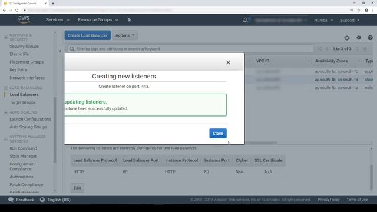Collapse the Network & Security section
Viewport: 377px width, 212px height.
pos(6,37)
